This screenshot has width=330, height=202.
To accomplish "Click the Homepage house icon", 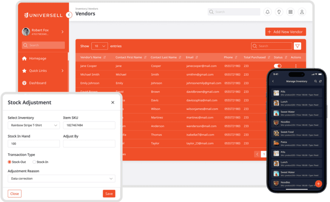I will pyautogui.click(x=24, y=58).
